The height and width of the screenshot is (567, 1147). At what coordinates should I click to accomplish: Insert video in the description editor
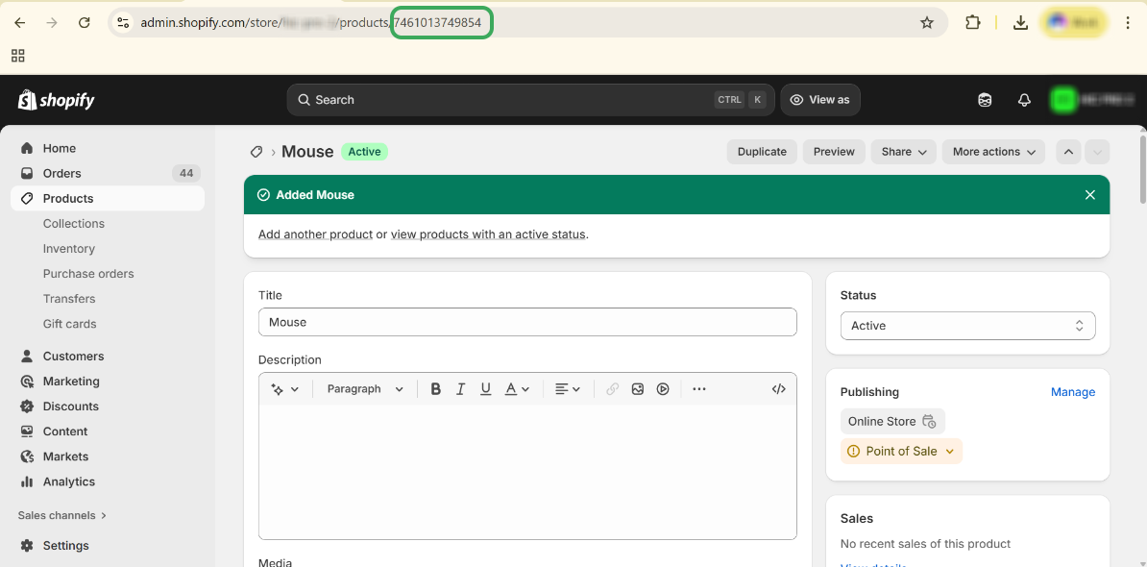tap(663, 389)
